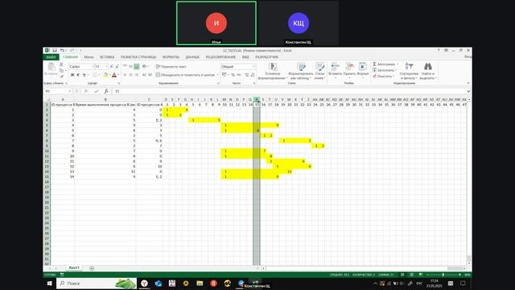Screen dimensions: 515x290
Task: Toggle italic formatting (К)
Action: tap(78, 75)
